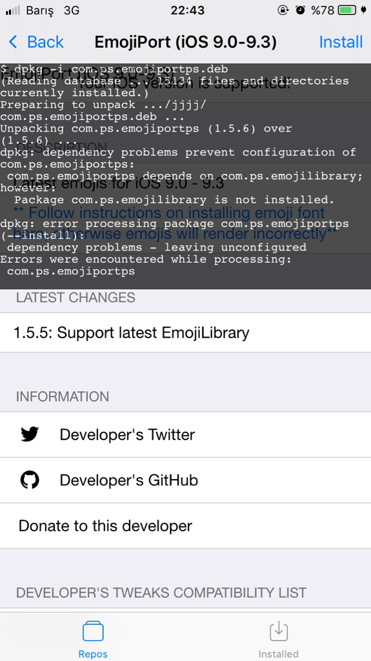Open the Installed tab download icon
The width and height of the screenshot is (371, 661).
278,631
